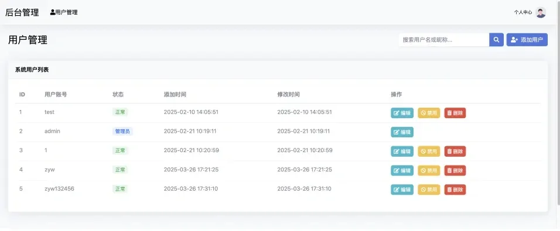The image size is (560, 231).
Task: Open the 个人中心 menu
Action: click(523, 12)
